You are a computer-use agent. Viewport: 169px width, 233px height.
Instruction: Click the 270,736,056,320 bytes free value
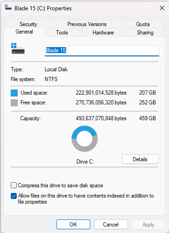coord(101,103)
